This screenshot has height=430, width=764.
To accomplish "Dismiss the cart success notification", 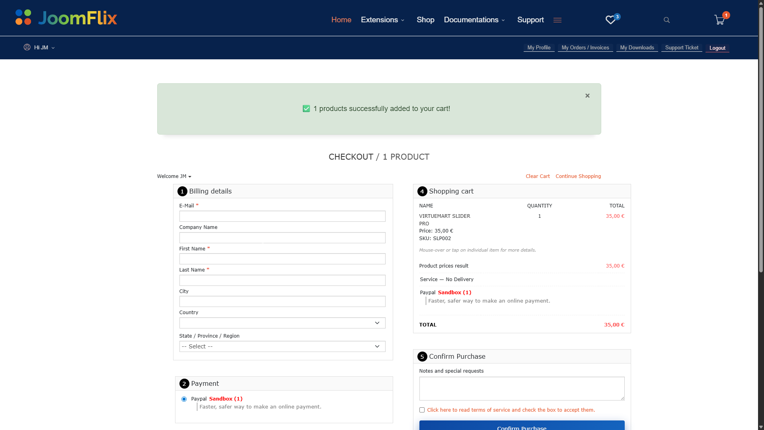I will [x=587, y=96].
